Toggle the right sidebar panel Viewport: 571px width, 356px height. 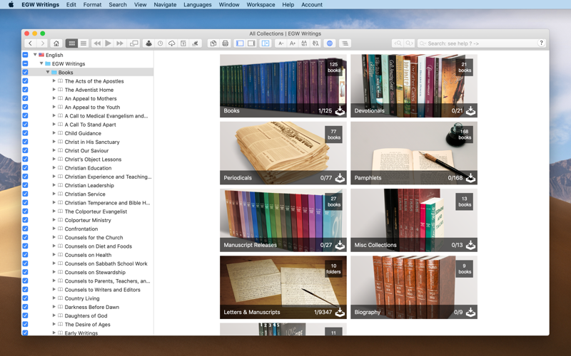251,43
